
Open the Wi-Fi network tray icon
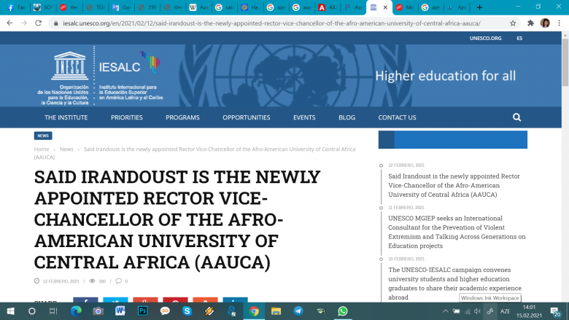[x=468, y=311]
